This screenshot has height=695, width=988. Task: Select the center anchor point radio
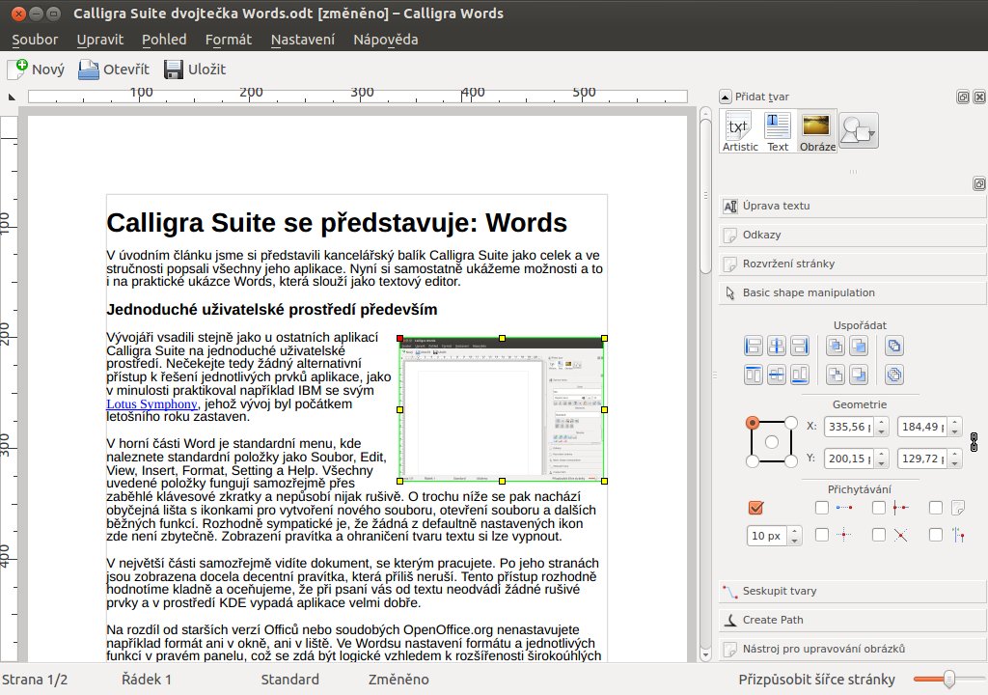tap(771, 442)
